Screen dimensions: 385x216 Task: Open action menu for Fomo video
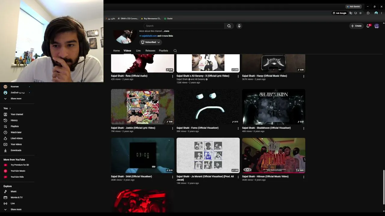tap(238, 128)
